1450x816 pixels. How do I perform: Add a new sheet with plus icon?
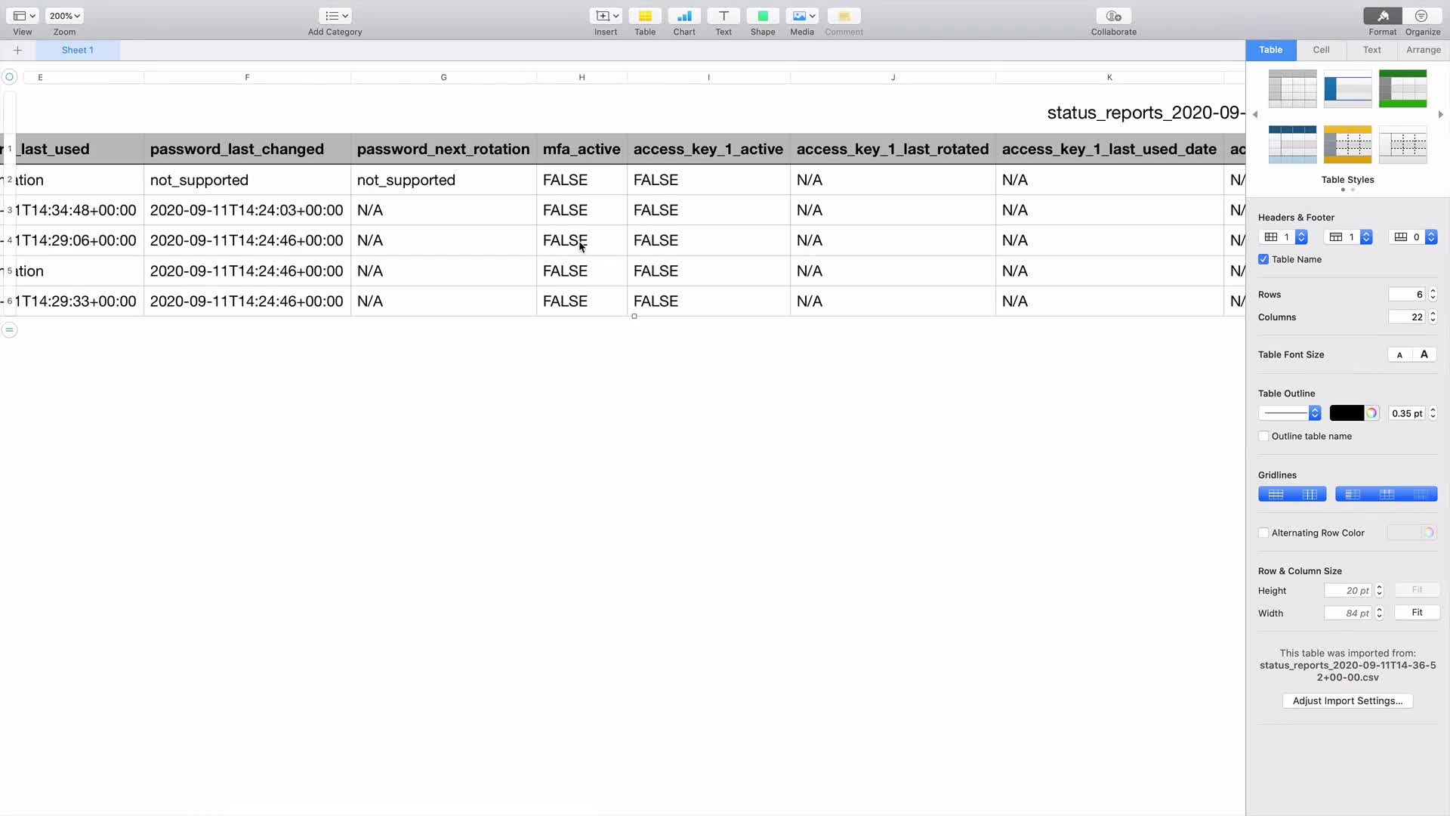point(17,50)
